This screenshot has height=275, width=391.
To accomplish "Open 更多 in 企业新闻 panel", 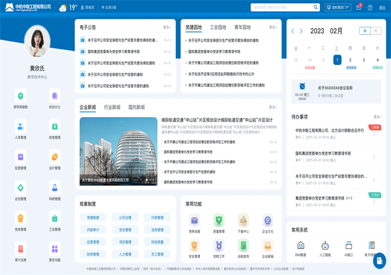I will coord(273,107).
